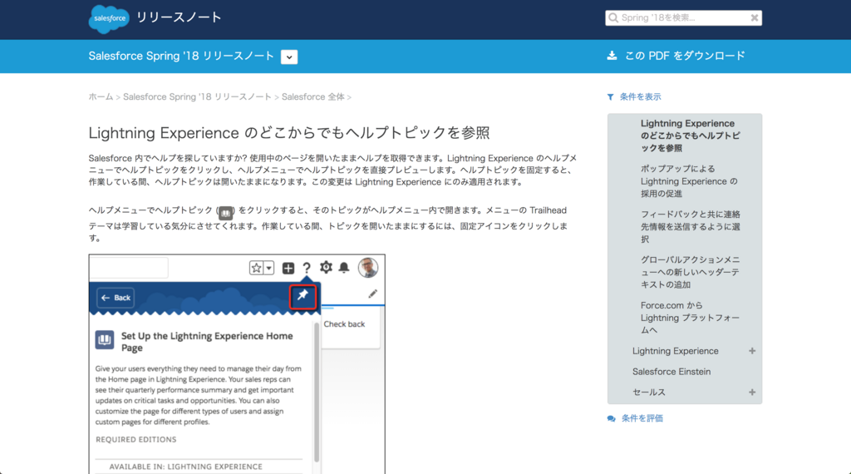The image size is (851, 474).
Task: Open セールス sidebar section
Action: 648,392
